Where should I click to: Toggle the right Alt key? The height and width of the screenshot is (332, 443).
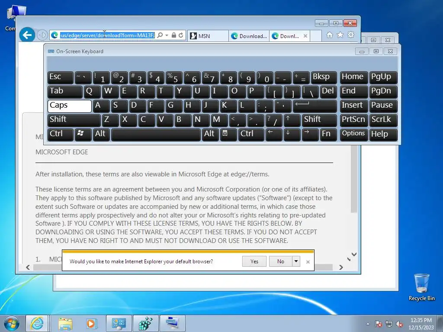(x=210, y=135)
